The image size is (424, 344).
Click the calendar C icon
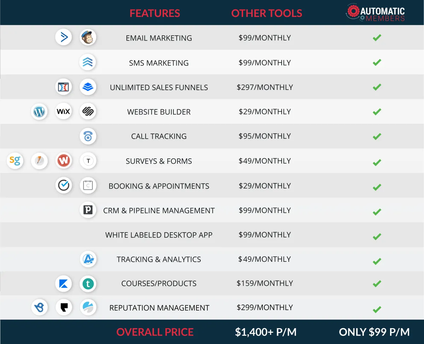88,185
